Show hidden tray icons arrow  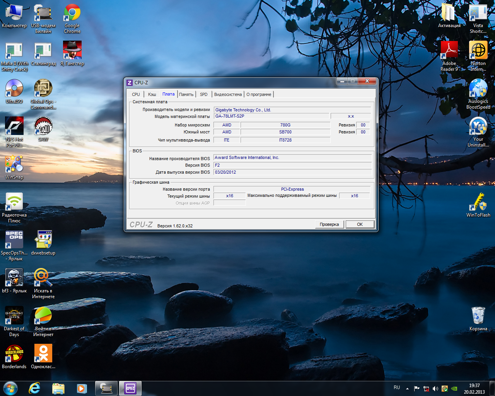[407, 388]
